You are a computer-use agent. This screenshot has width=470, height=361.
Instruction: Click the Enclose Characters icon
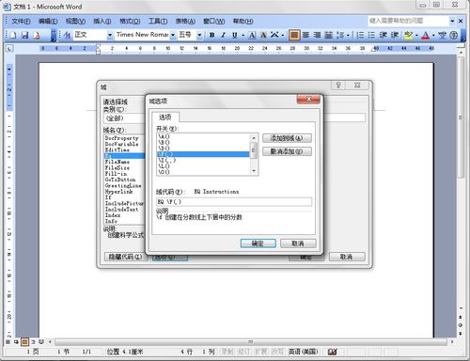[x=453, y=35]
